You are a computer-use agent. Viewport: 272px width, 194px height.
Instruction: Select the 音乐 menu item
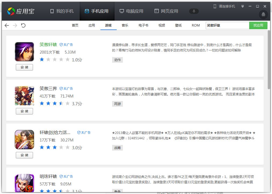(x=125, y=25)
